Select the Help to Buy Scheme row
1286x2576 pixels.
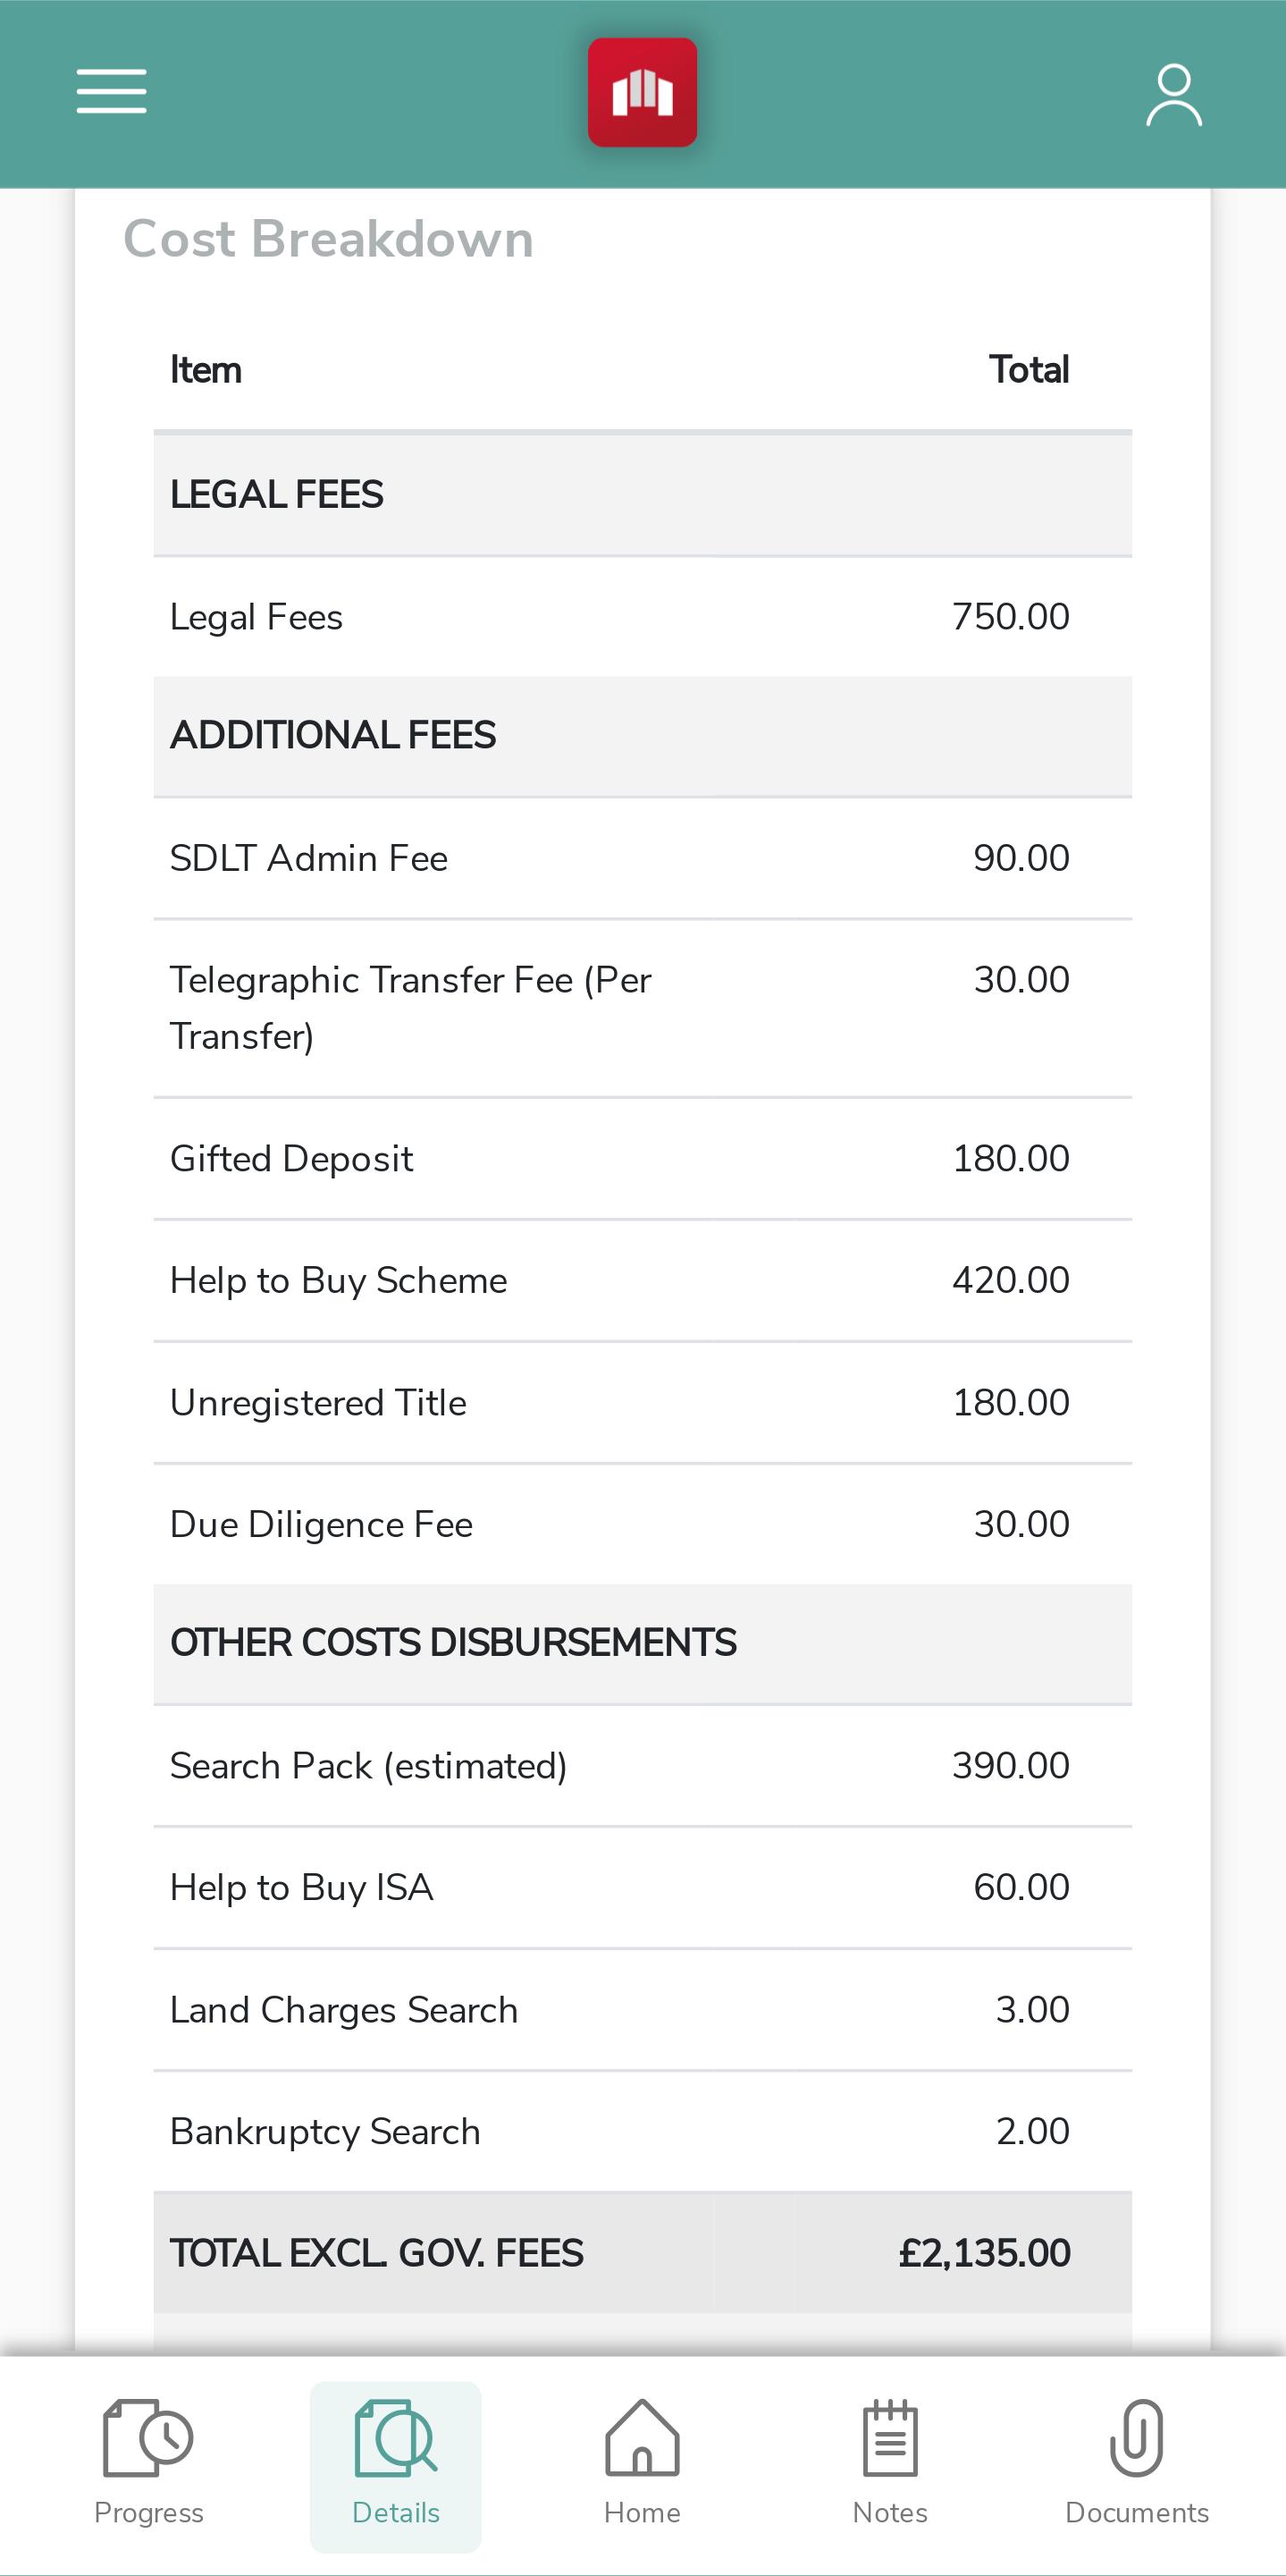tap(643, 1281)
